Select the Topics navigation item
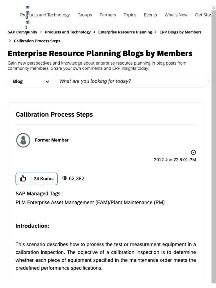216x288 pixels. (130, 15)
